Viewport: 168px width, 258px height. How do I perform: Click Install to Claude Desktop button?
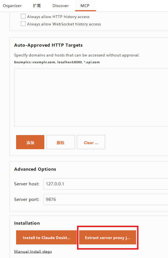[x=47, y=237]
